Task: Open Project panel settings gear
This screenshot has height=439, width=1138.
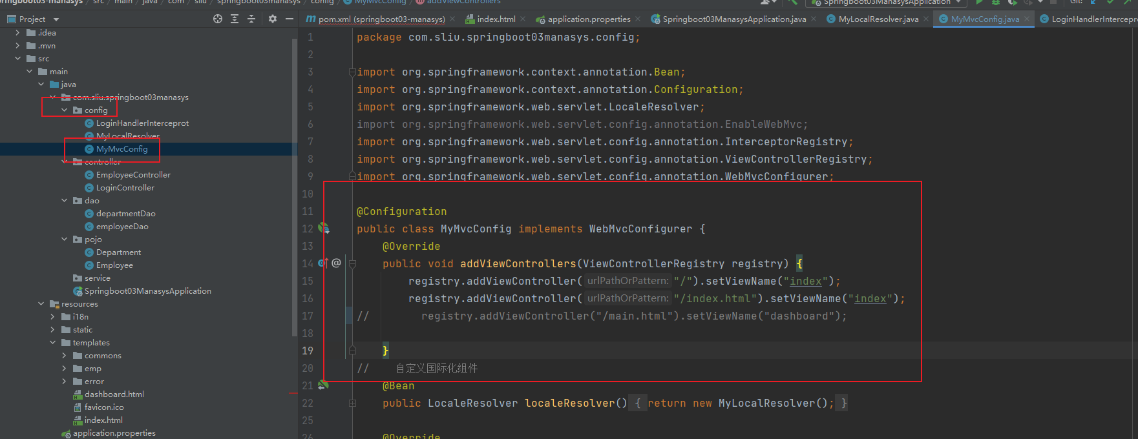Action: (x=273, y=19)
